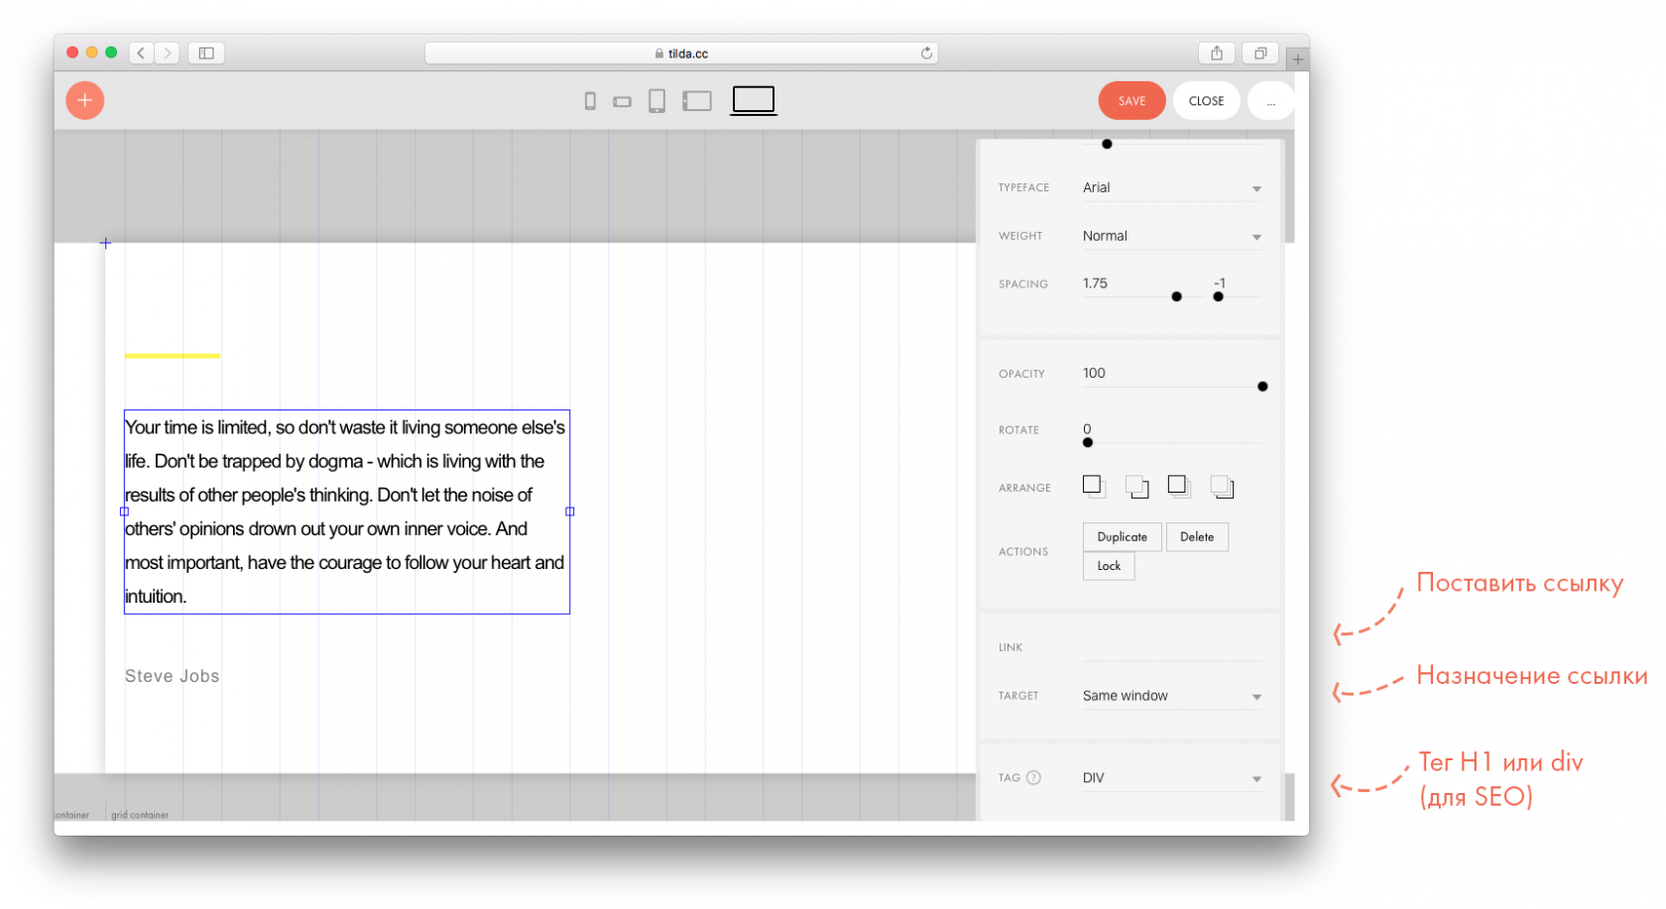Click the last Arrange icon (send to back)
This screenshot has width=1666, height=909.
[1222, 486]
